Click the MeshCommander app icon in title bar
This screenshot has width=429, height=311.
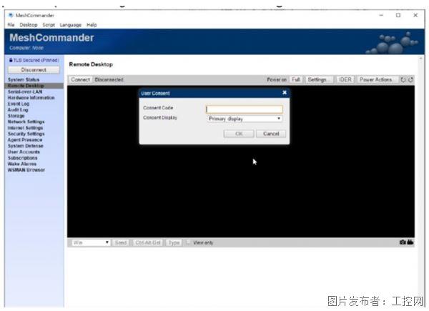(x=11, y=15)
